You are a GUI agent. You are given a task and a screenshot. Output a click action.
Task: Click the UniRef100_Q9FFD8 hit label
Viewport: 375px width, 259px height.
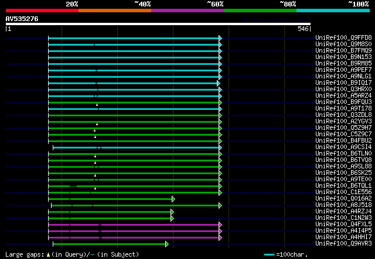(343, 38)
